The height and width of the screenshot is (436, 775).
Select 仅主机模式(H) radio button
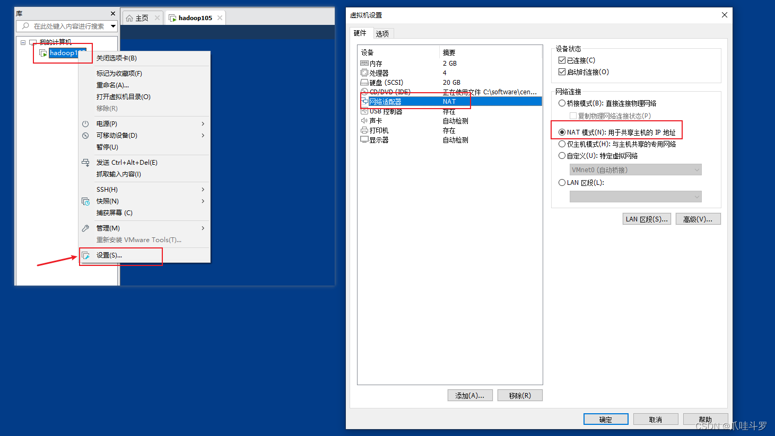(562, 144)
